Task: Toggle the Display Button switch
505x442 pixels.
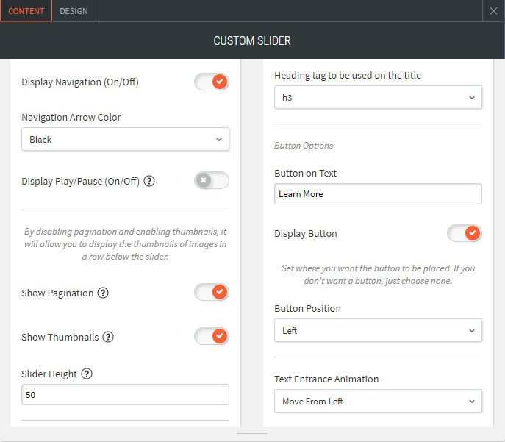Action: tap(465, 233)
